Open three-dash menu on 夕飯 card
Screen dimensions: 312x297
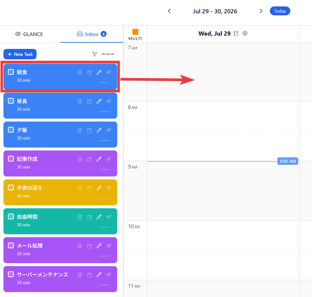coord(105,140)
